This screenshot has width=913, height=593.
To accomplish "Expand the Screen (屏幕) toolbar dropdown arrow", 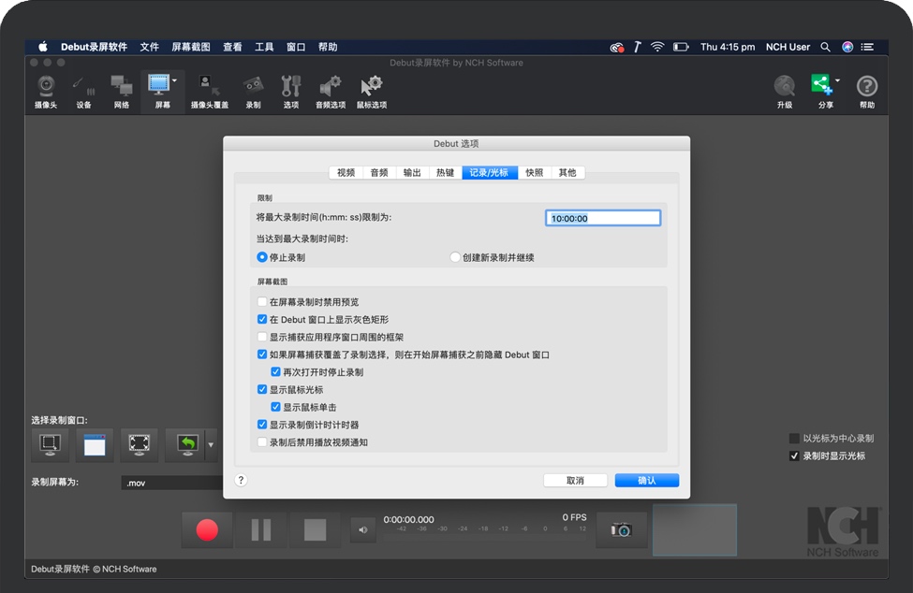I will tap(174, 81).
